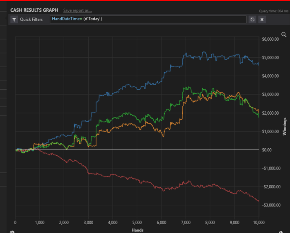290x233 pixels.
Task: Click the 10,000 hands axis label
Action: [259, 223]
